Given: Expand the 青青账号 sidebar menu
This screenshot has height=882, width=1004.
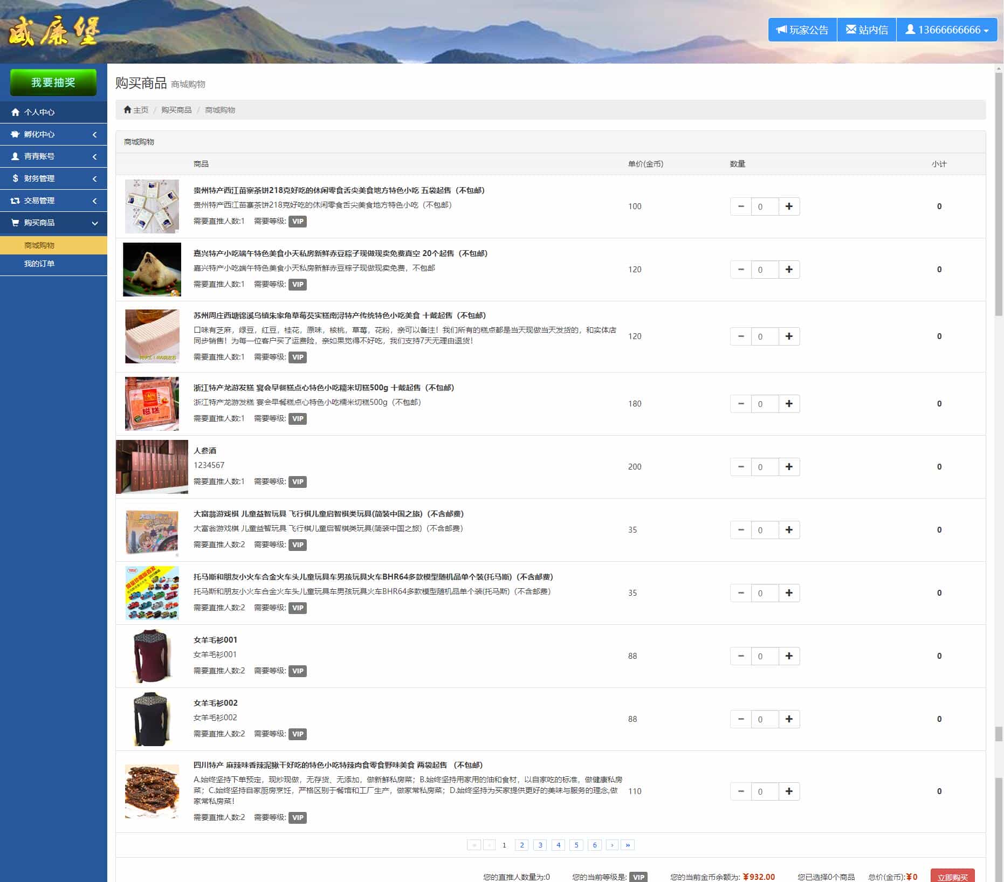Looking at the screenshot, I should (x=53, y=156).
